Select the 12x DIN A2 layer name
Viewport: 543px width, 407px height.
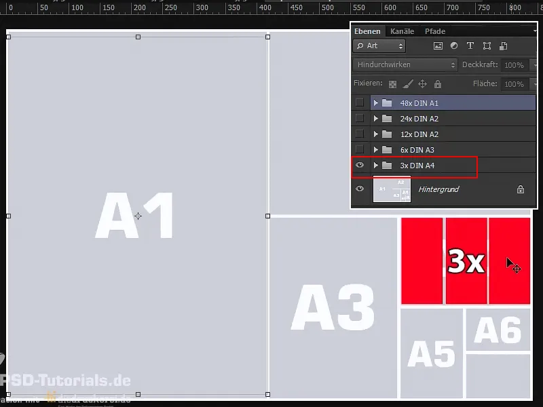coord(419,134)
